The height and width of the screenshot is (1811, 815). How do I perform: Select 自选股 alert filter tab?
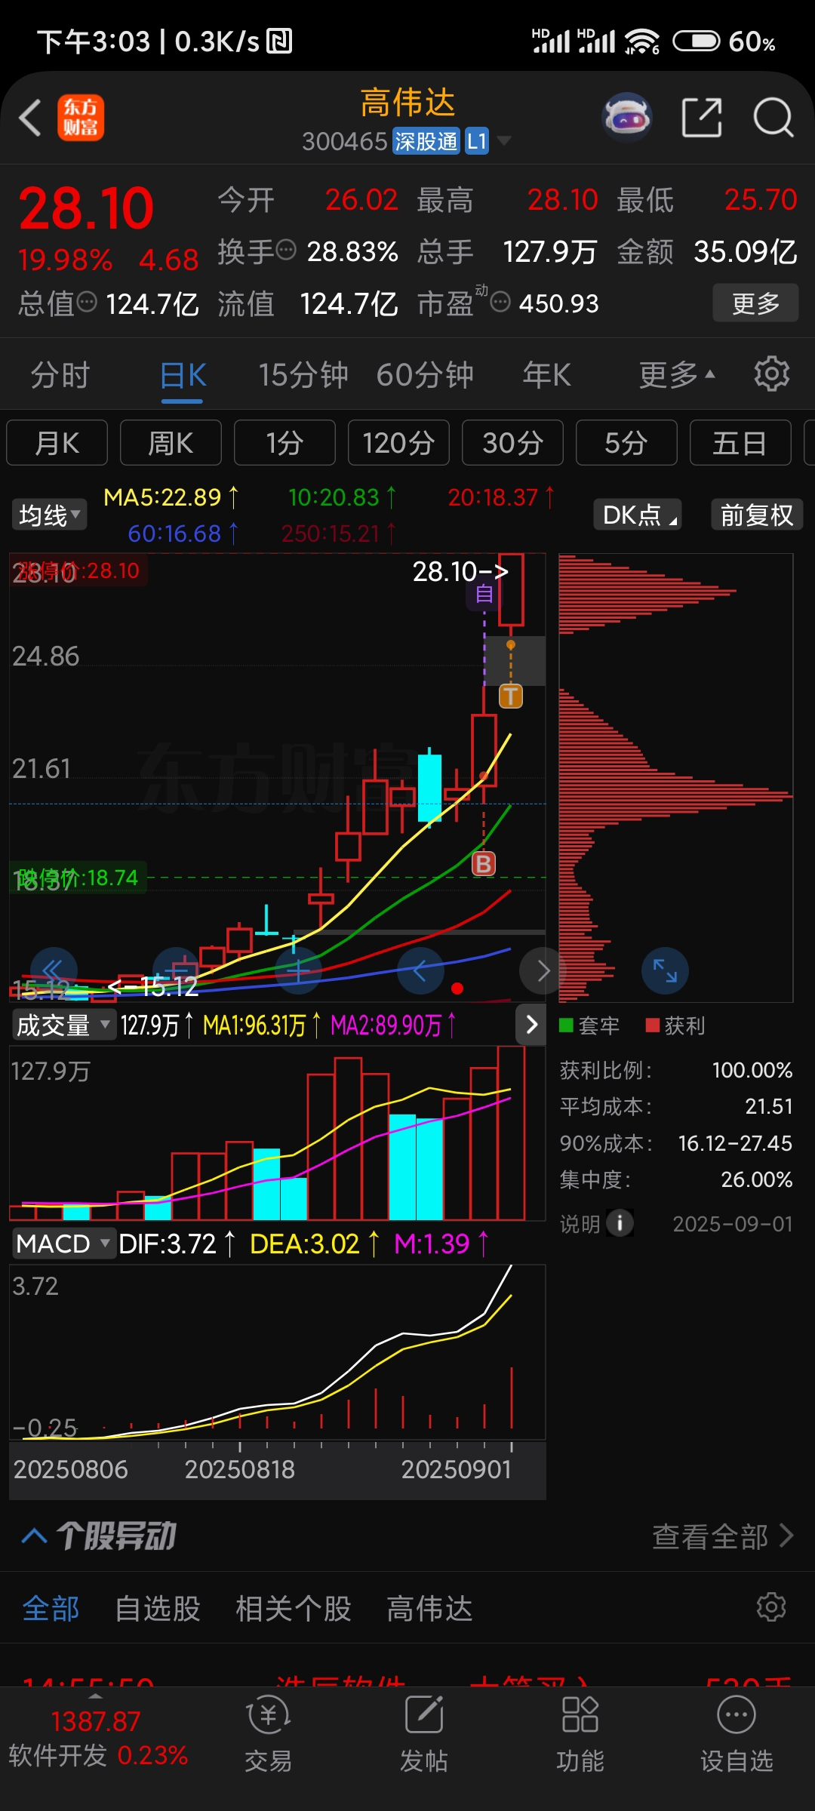coord(157,1609)
